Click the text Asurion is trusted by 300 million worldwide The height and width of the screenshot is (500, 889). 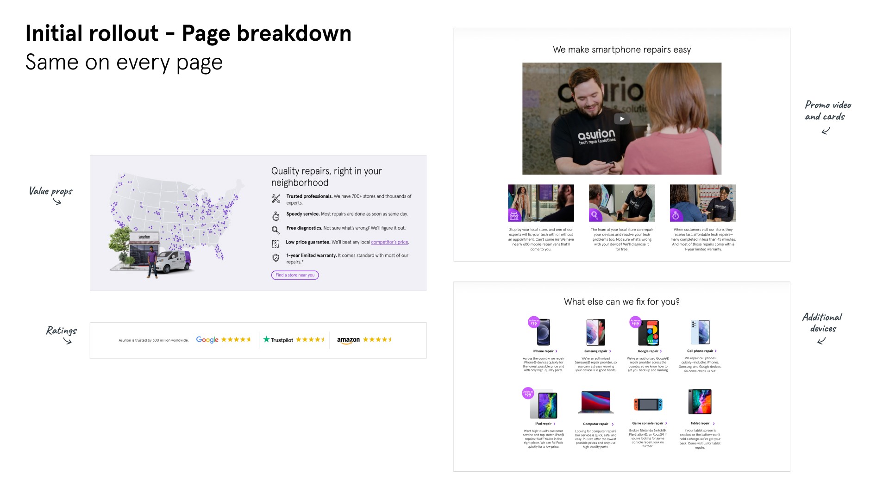[154, 340]
